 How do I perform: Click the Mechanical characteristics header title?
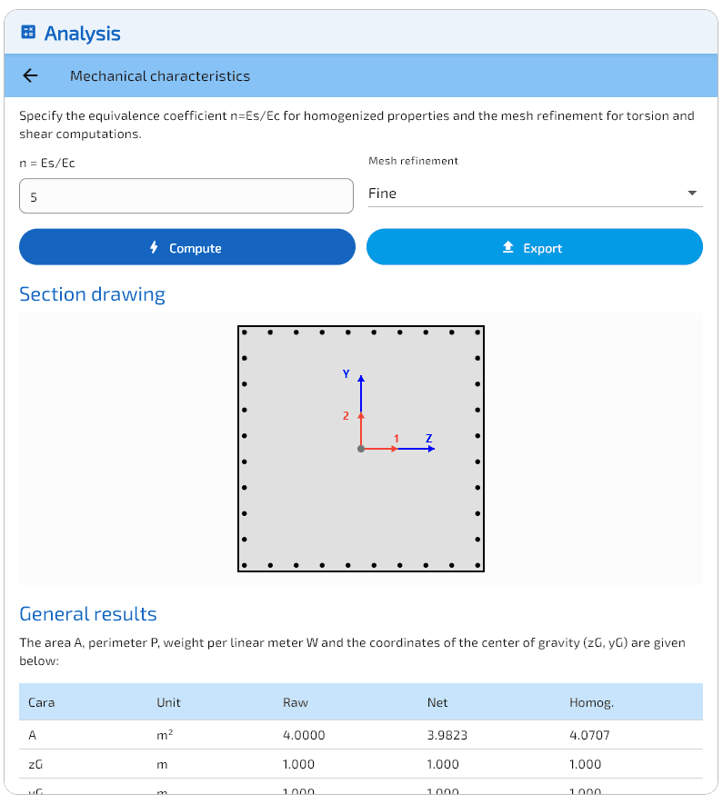click(x=160, y=76)
